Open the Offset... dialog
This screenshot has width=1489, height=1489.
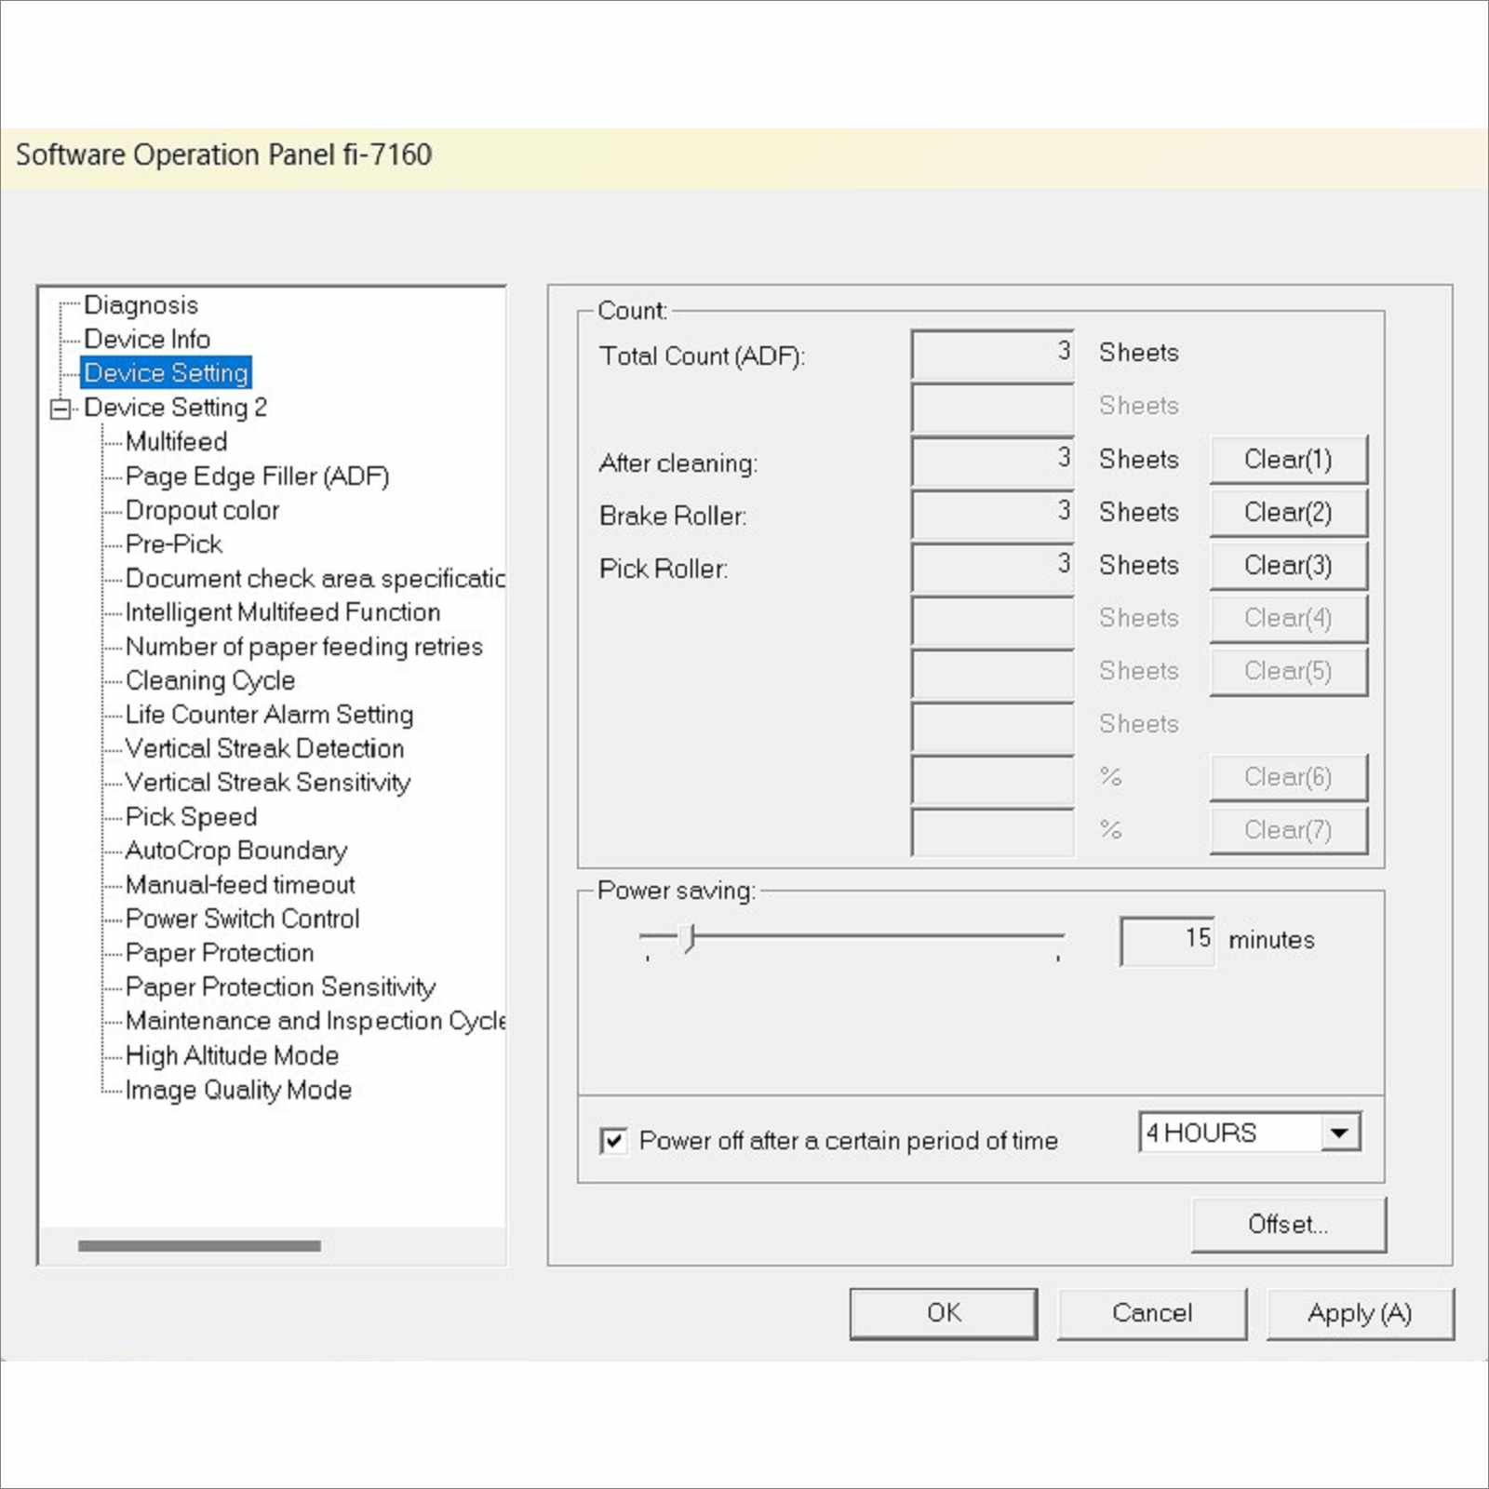point(1289,1225)
